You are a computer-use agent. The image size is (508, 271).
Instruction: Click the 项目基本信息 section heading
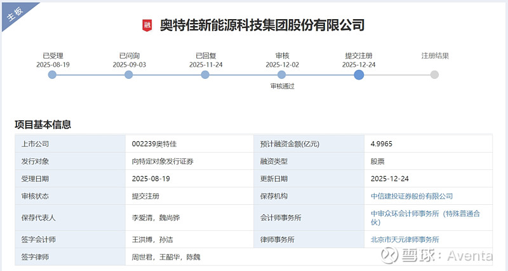point(43,125)
